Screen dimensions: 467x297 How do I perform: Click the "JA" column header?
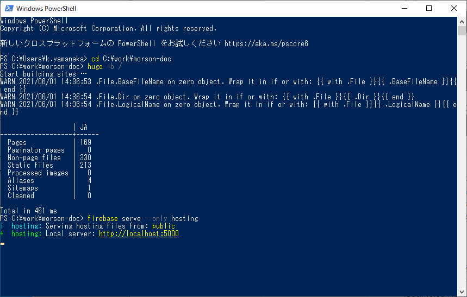pyautogui.click(x=84, y=127)
